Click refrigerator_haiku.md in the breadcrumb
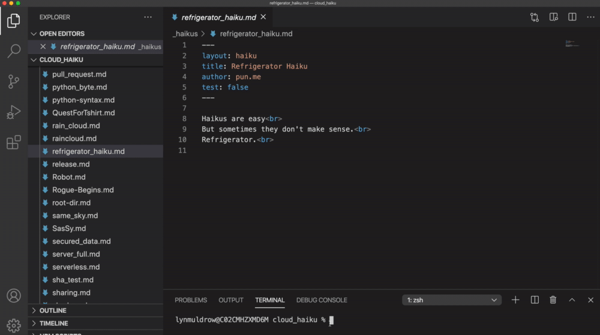Image resolution: width=600 pixels, height=335 pixels. point(256,34)
